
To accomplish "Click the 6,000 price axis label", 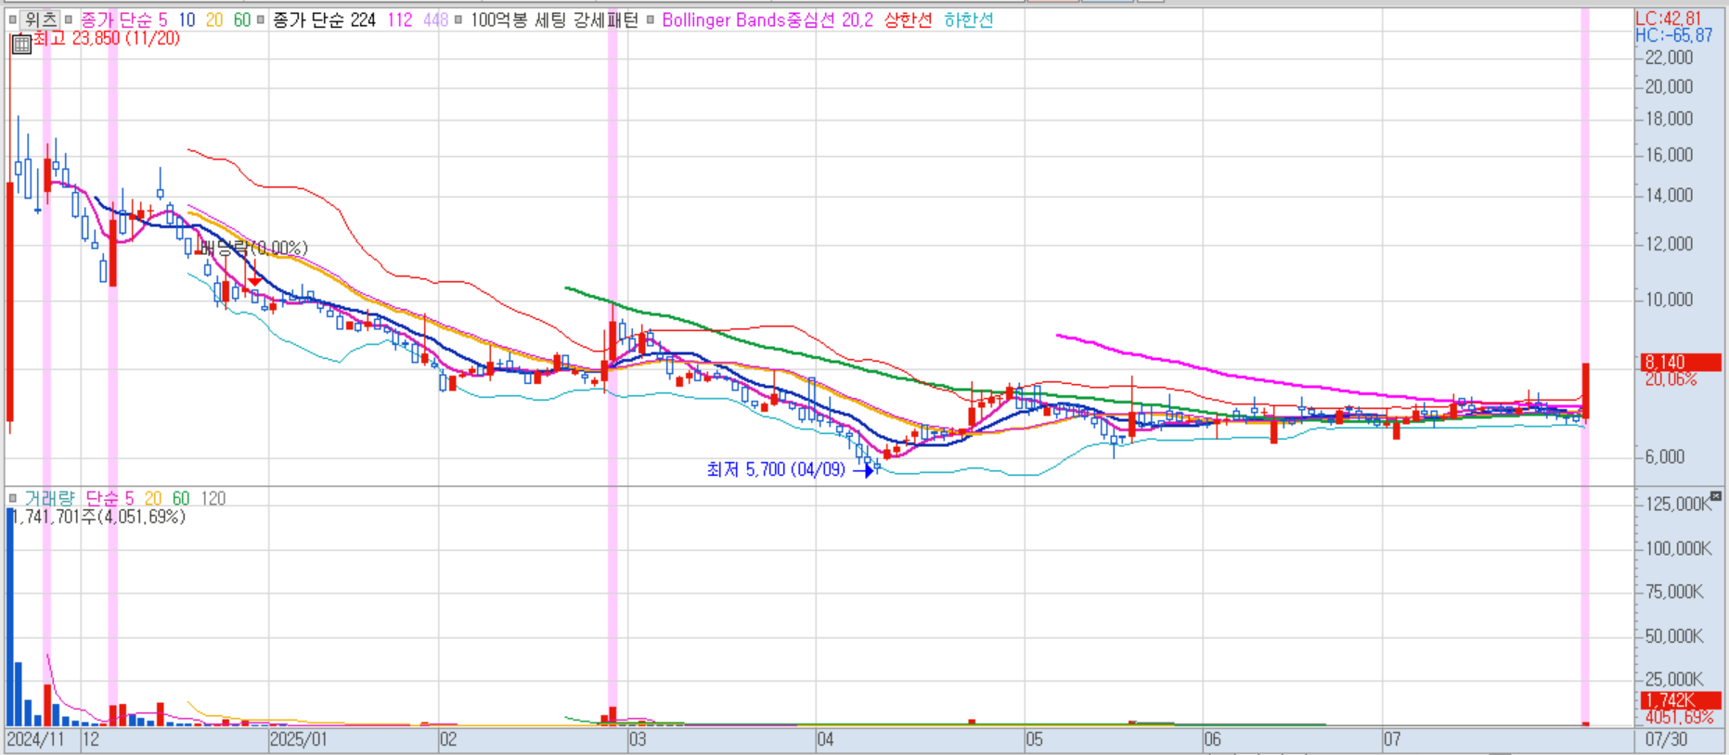I will 1665,456.
